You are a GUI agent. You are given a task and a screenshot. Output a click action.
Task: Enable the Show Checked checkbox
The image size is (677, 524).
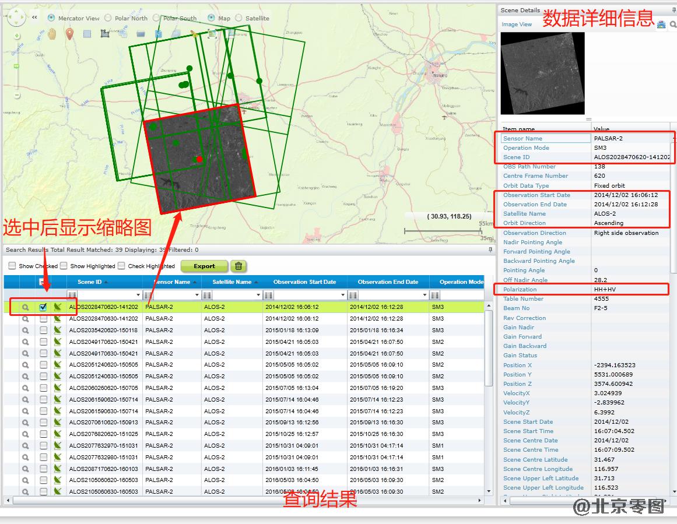click(12, 266)
